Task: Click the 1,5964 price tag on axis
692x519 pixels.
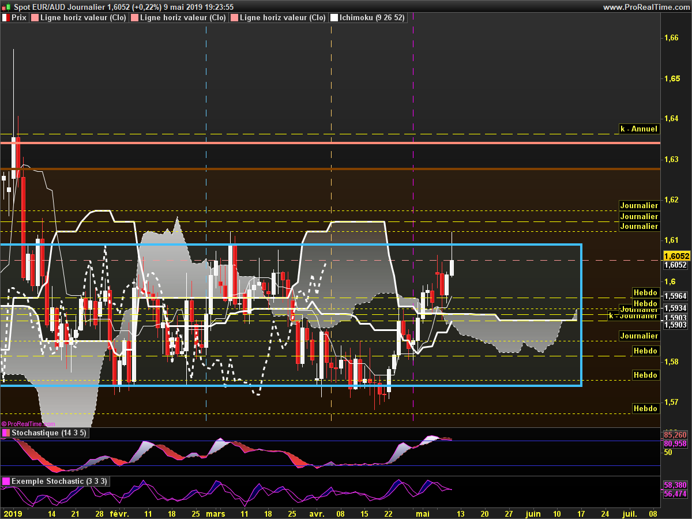Action: [x=675, y=296]
